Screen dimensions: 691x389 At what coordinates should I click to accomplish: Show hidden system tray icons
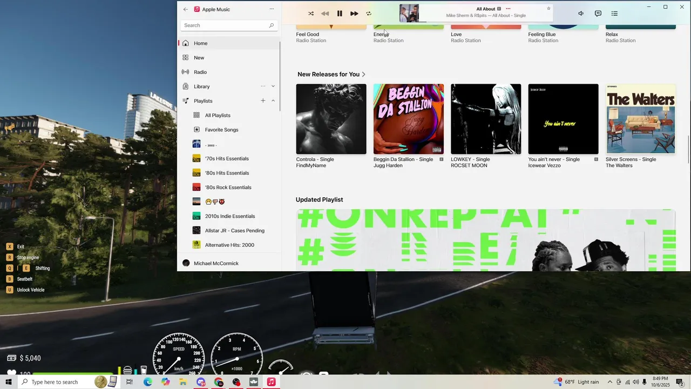pos(610,382)
